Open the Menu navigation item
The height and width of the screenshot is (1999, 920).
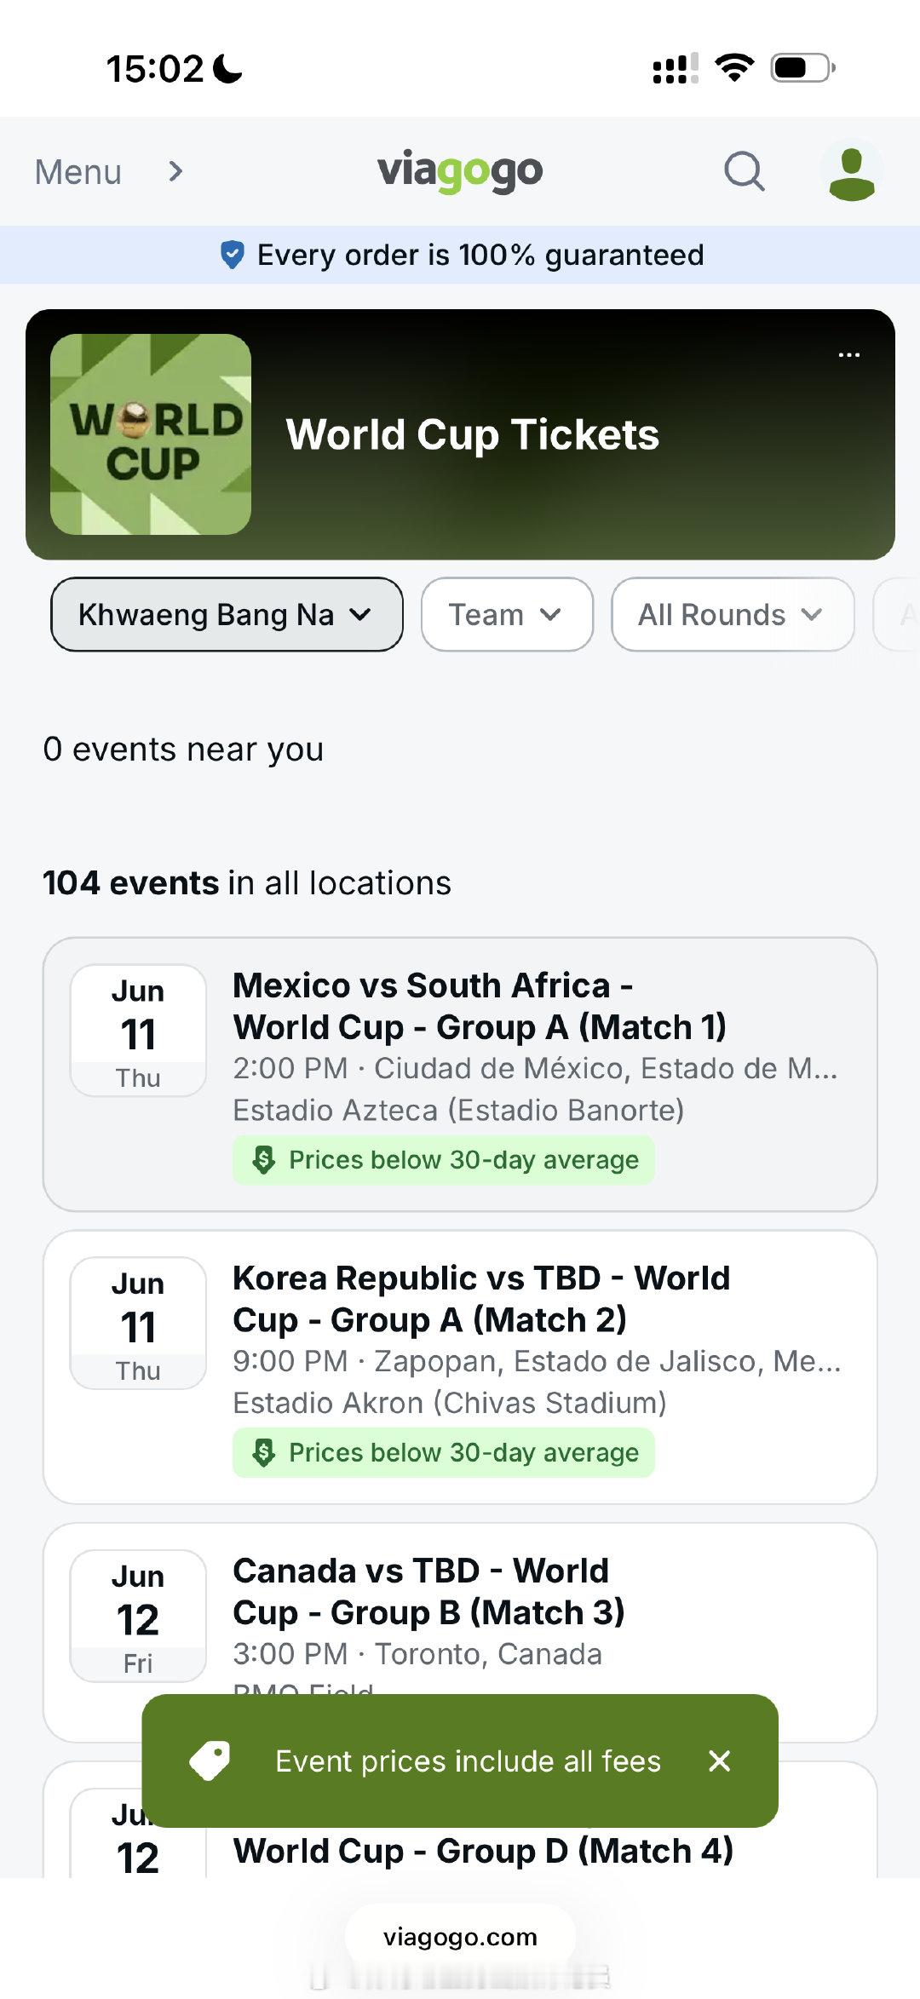click(78, 172)
